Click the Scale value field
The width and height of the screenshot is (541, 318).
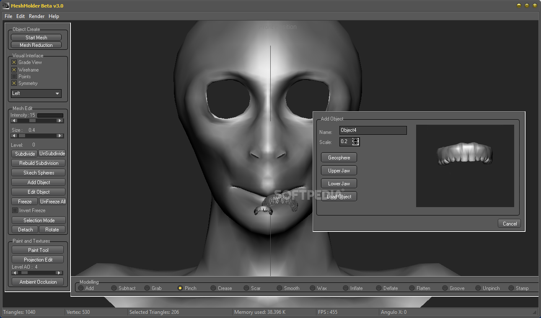(x=346, y=142)
